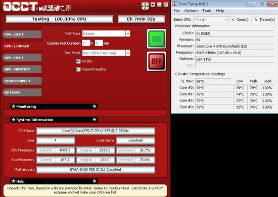
Task: Switch to the CPU : LINPACK tab
Action: 22,46
